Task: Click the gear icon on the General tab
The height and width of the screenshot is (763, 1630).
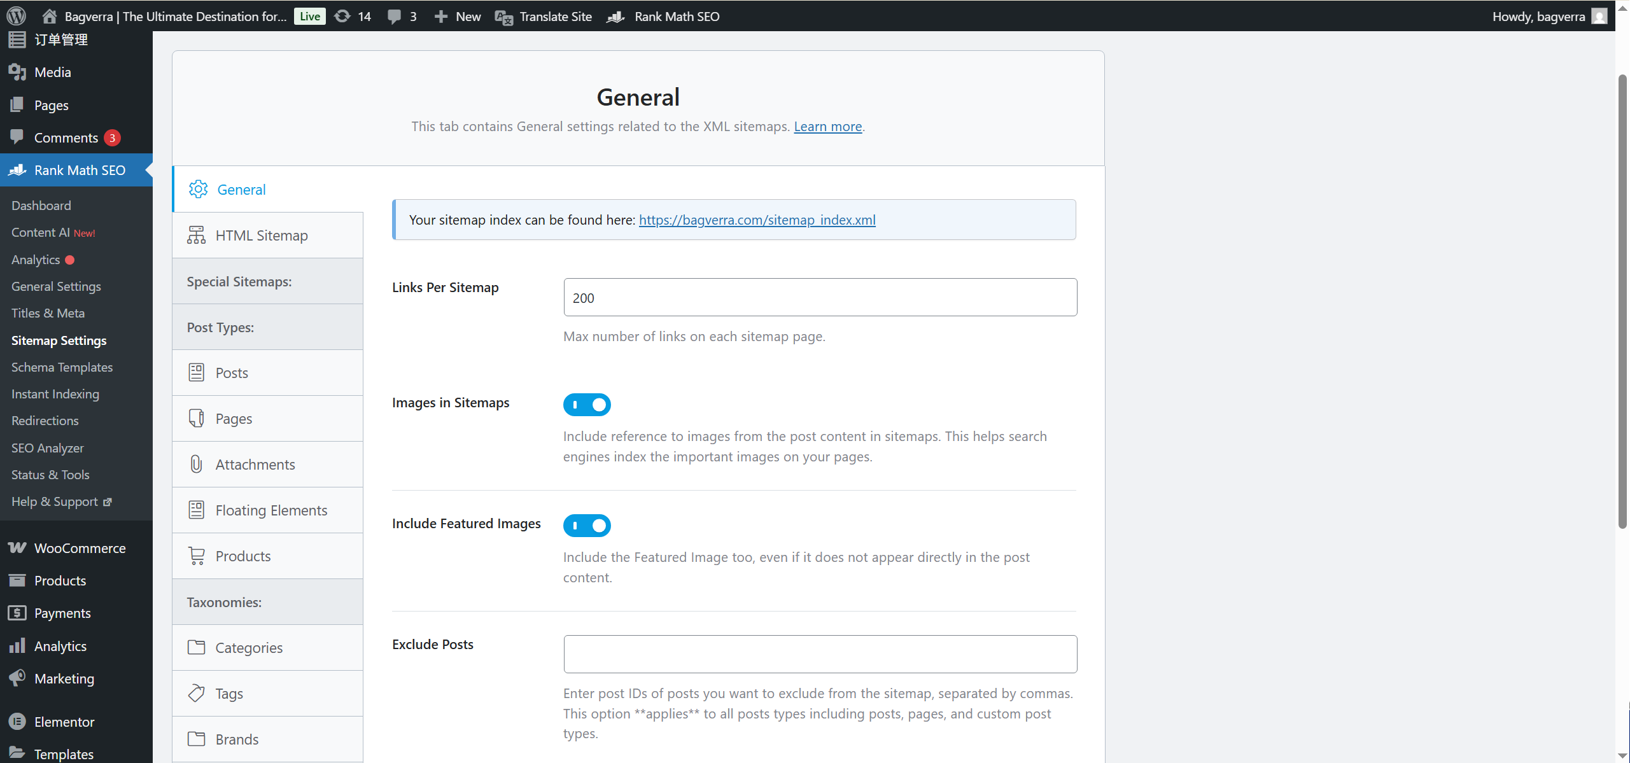Action: [x=198, y=189]
